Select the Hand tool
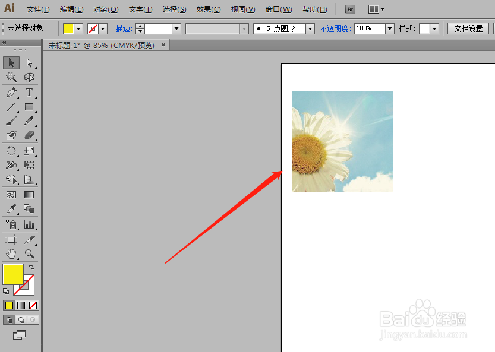The width and height of the screenshot is (495, 352). click(x=11, y=254)
